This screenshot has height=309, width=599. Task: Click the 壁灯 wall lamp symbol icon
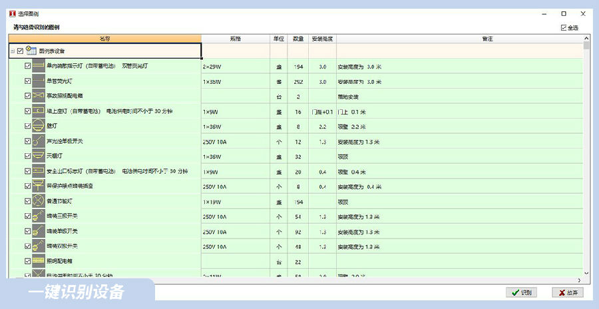click(39, 126)
